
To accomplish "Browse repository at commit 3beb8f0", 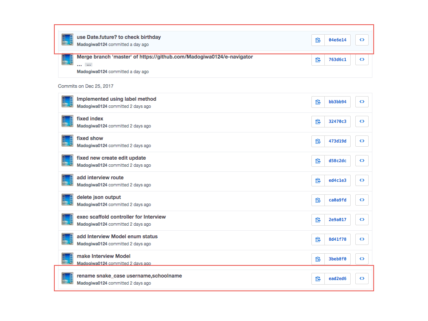I will point(362,259).
